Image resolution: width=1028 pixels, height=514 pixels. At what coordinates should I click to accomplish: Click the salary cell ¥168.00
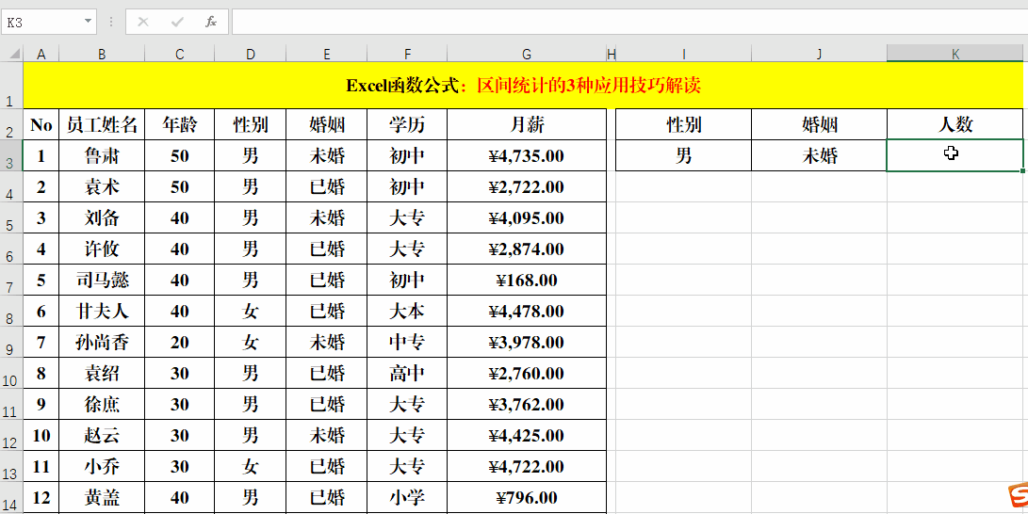tap(527, 281)
